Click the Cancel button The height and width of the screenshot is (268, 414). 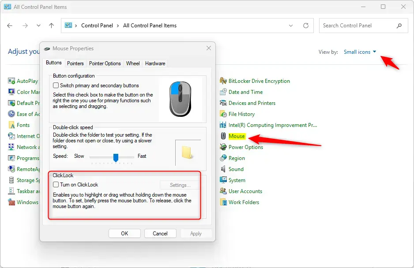click(x=160, y=234)
